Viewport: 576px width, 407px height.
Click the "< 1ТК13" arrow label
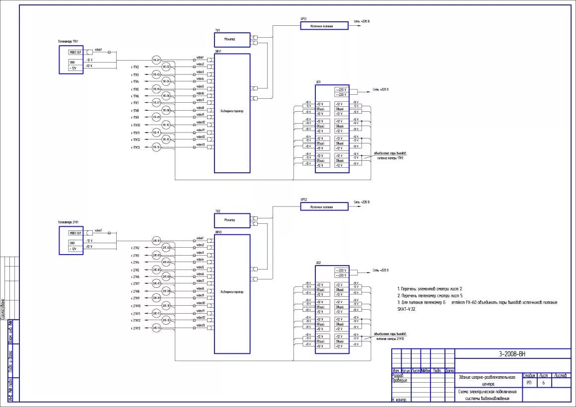136,147
